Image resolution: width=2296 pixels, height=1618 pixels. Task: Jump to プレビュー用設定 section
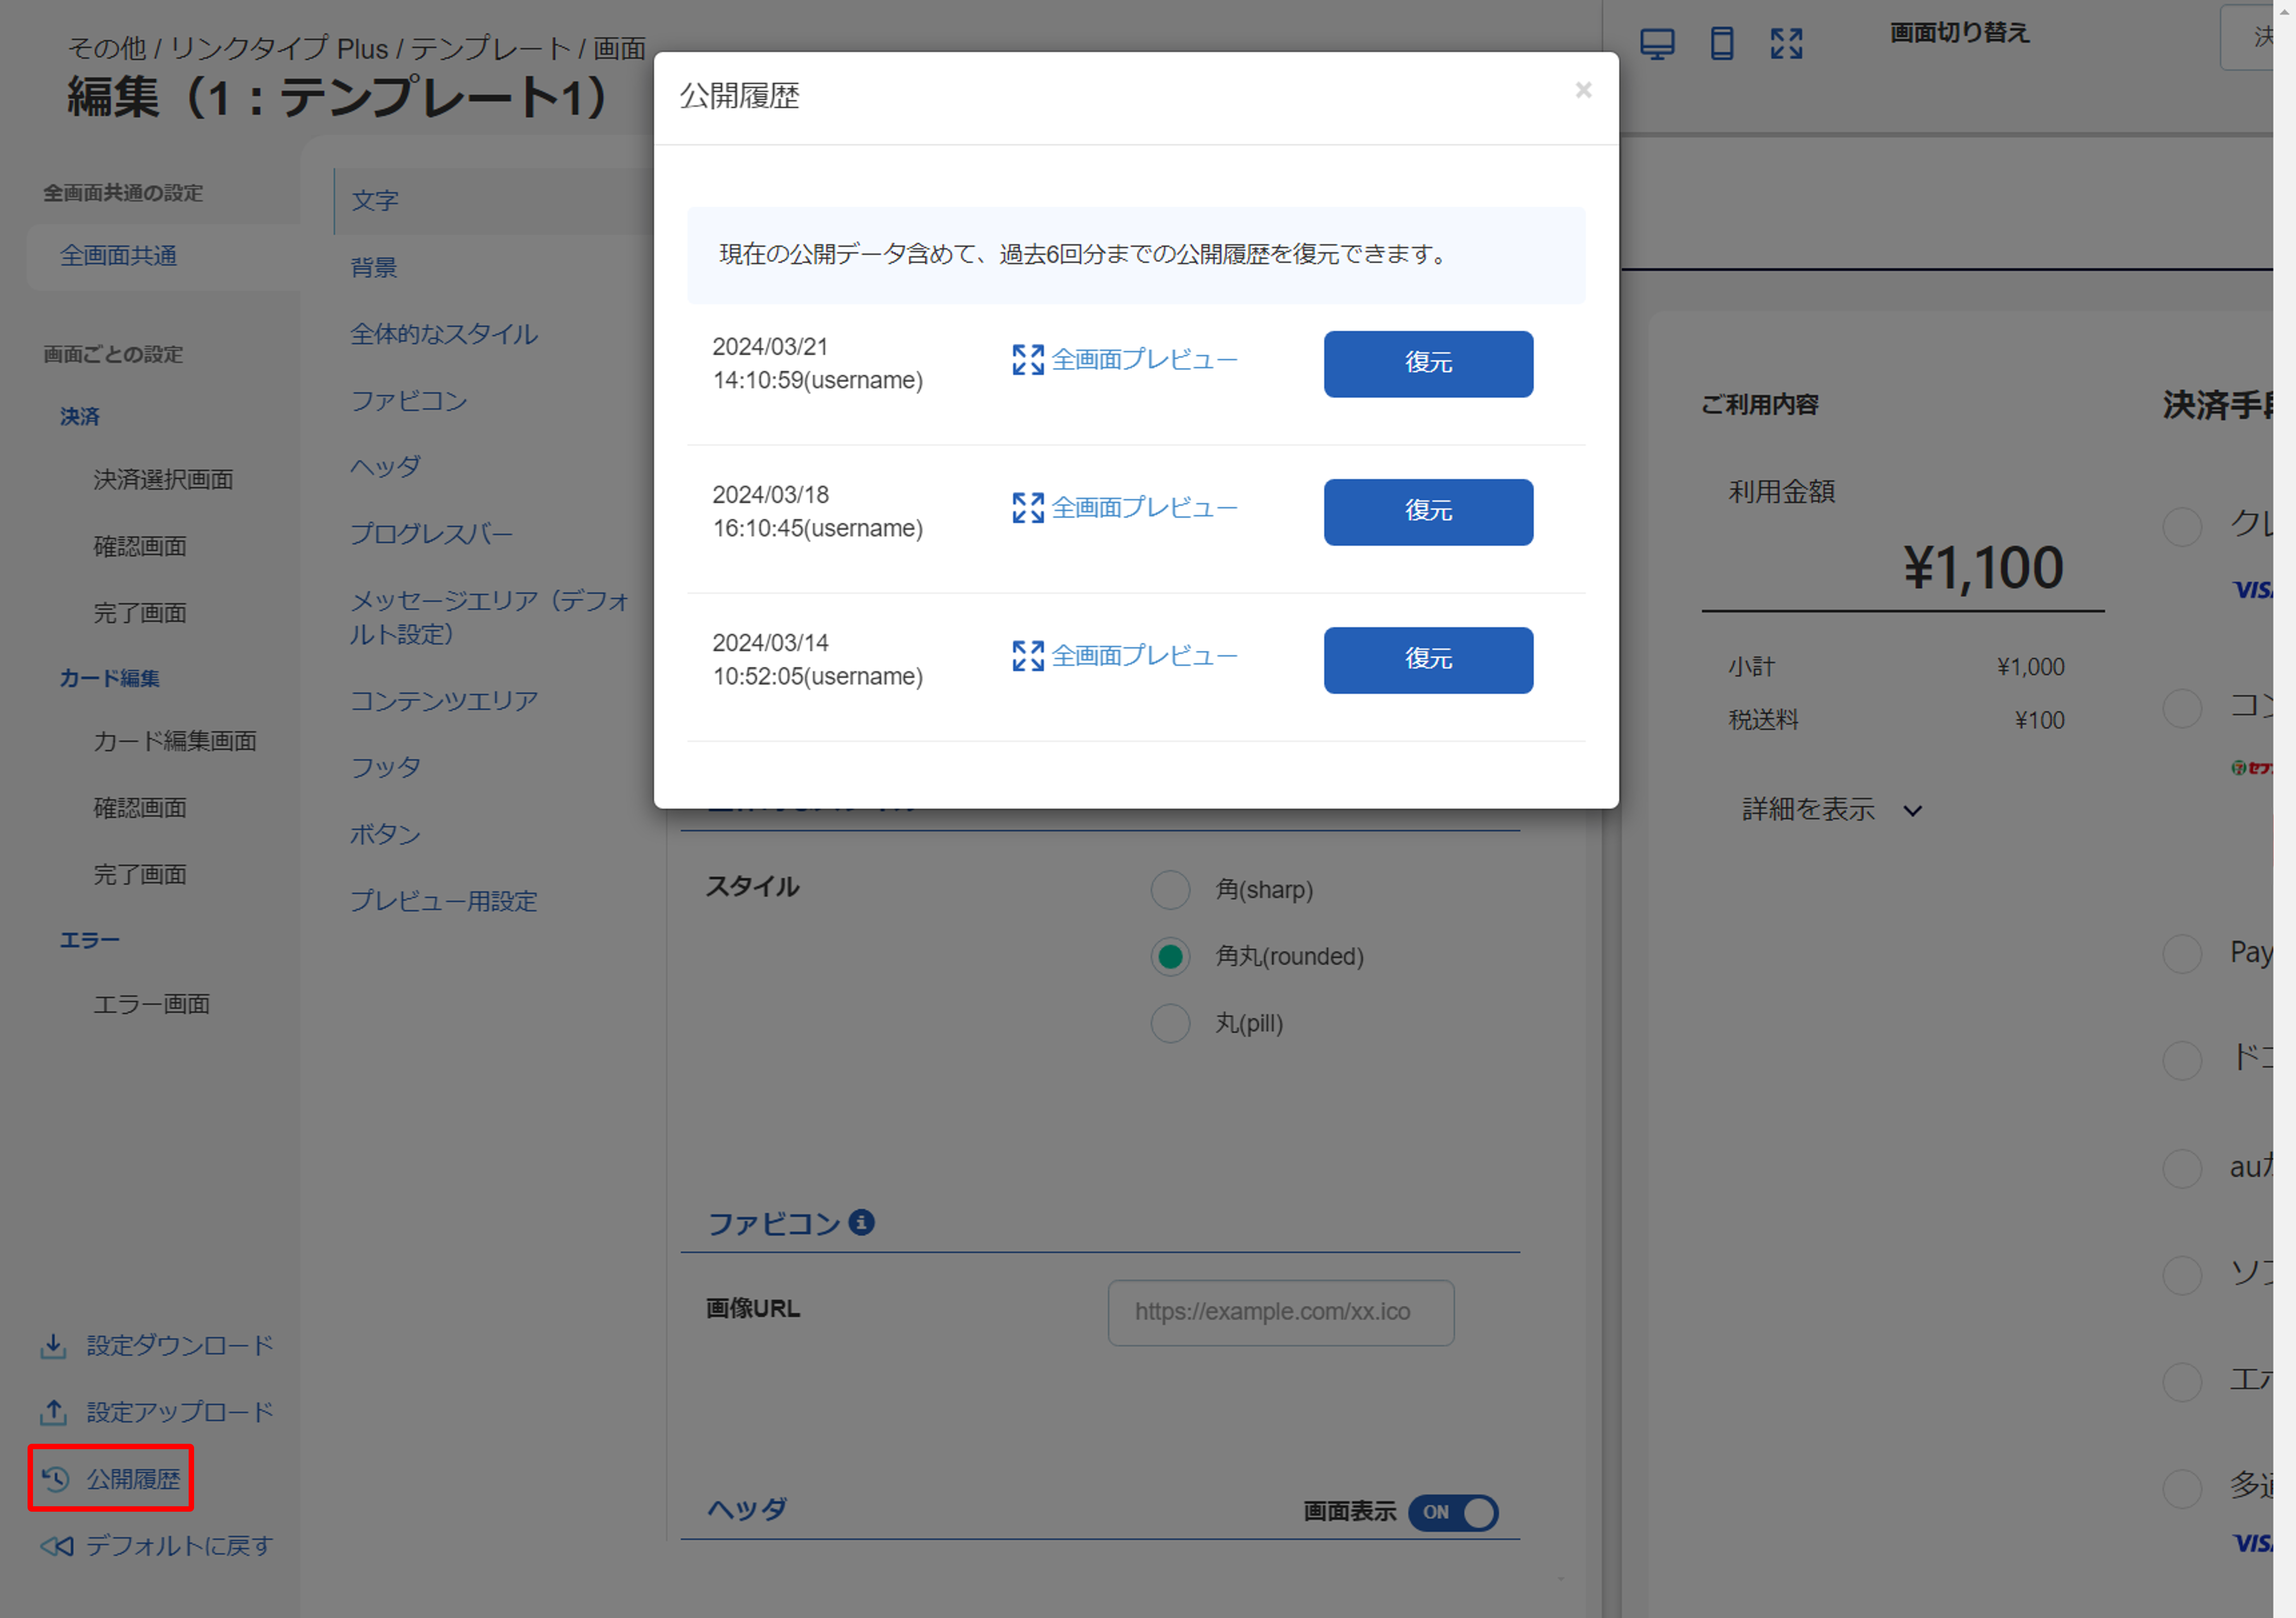click(444, 901)
